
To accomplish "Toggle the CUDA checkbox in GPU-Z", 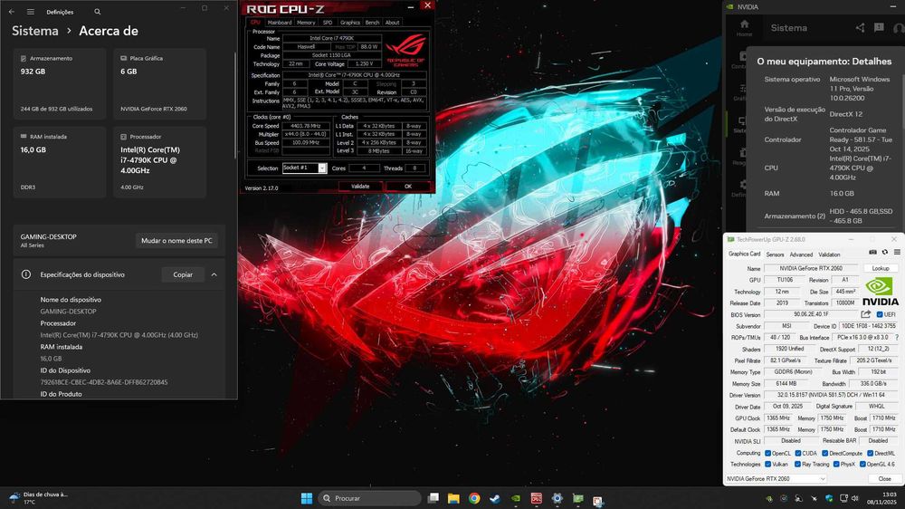I will tap(797, 453).
